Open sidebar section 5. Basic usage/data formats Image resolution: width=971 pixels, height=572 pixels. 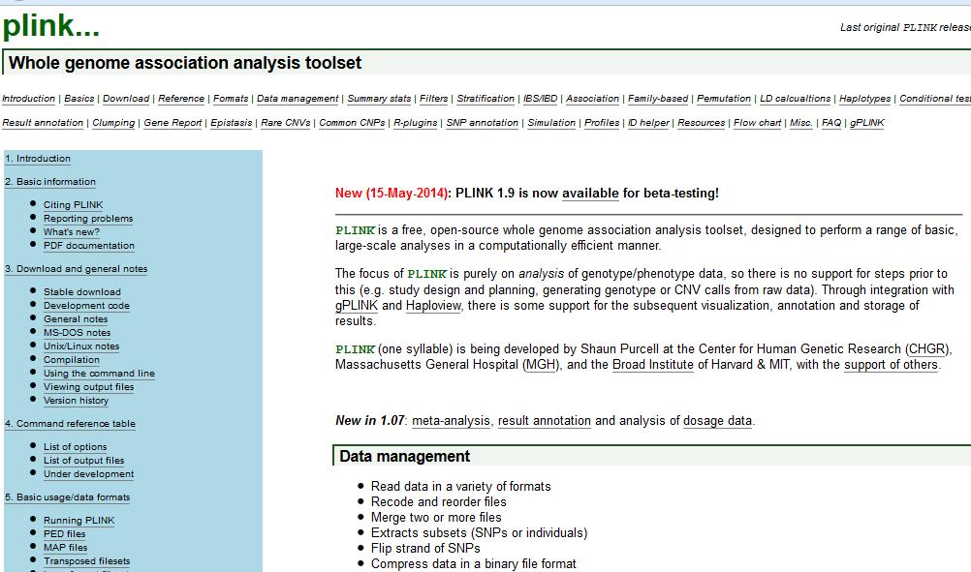pos(68,497)
